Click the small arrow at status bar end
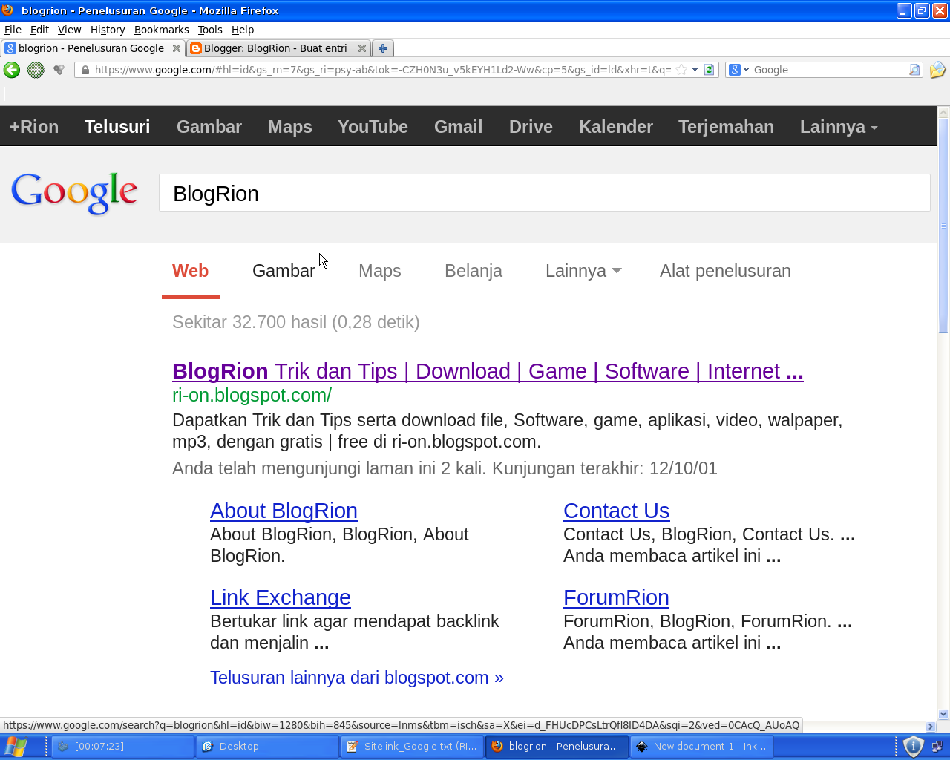 pos(931,727)
